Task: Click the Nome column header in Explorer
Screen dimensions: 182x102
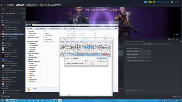Action: pos(44,31)
